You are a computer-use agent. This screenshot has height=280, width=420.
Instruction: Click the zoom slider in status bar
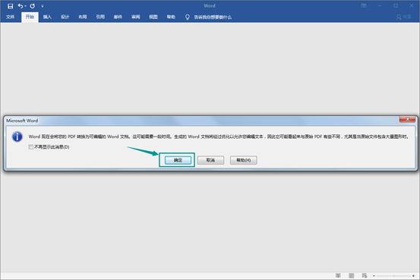[x=393, y=275]
